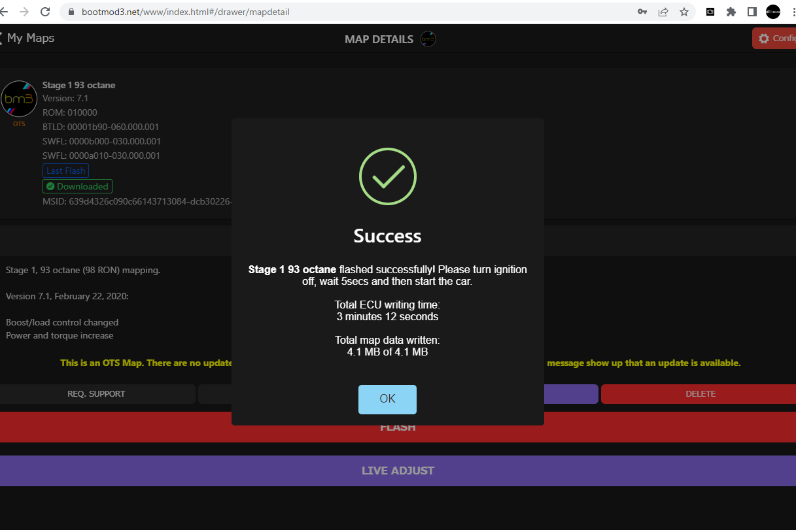Click 'Version 7.1, February 22, 2020:' text
The height and width of the screenshot is (530, 796).
pos(67,296)
